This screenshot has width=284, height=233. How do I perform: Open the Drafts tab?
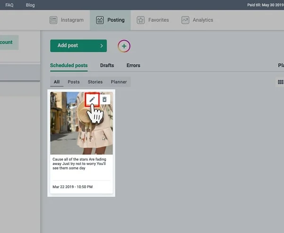106,65
